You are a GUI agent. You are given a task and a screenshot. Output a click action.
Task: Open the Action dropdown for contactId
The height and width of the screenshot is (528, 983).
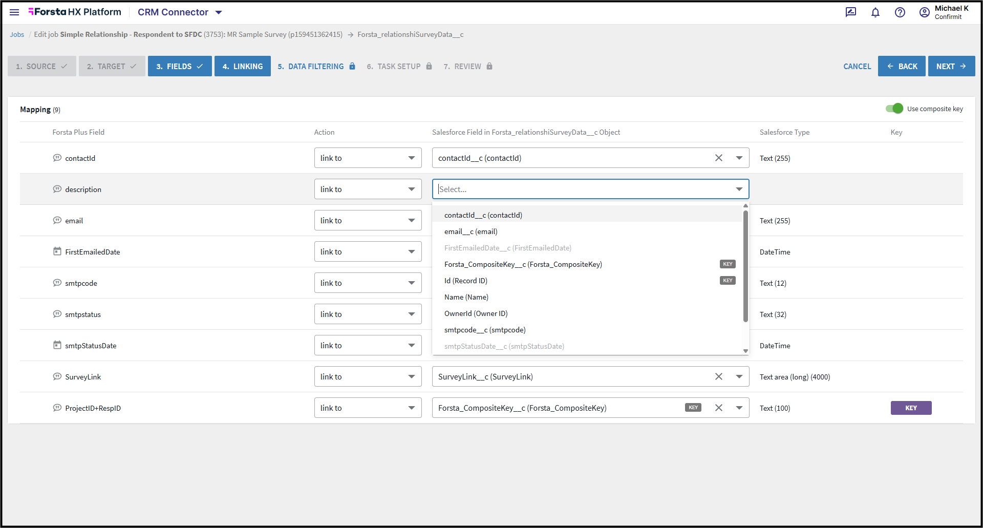(368, 158)
